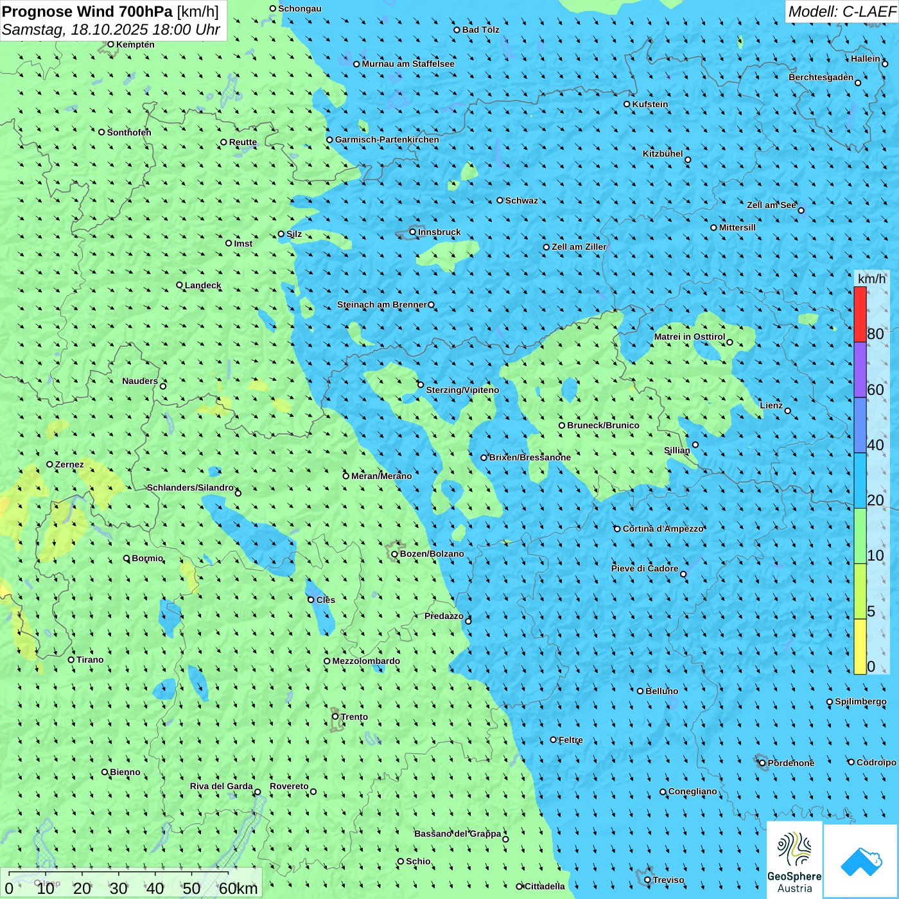Click the Riva del Garda marker
Image resolution: width=899 pixels, height=899 pixels.
point(257,792)
